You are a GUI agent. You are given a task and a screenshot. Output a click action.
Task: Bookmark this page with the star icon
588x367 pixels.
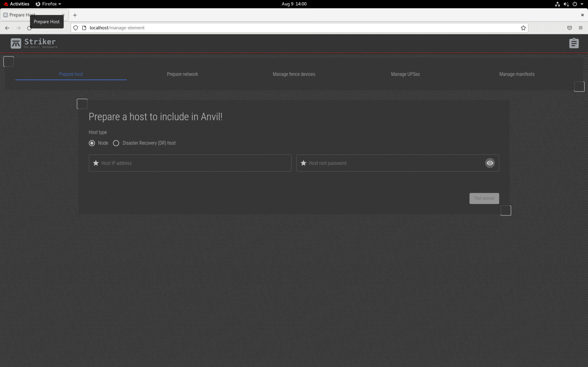coord(523,28)
